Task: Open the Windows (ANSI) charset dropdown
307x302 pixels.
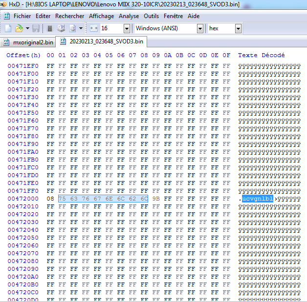Action: tap(200, 29)
